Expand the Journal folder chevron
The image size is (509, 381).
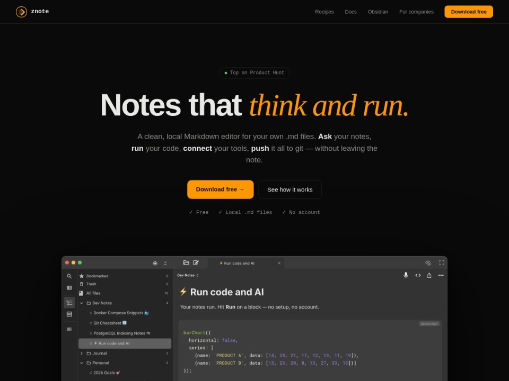click(82, 353)
